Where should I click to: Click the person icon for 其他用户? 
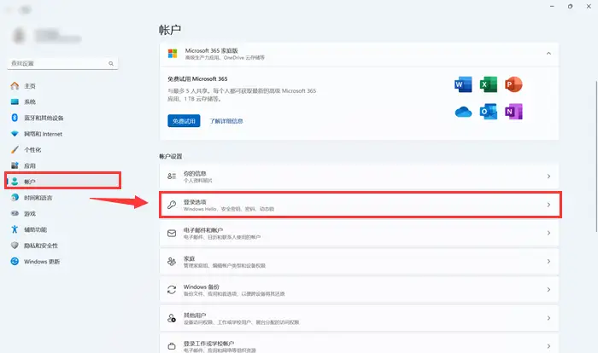pos(172,318)
